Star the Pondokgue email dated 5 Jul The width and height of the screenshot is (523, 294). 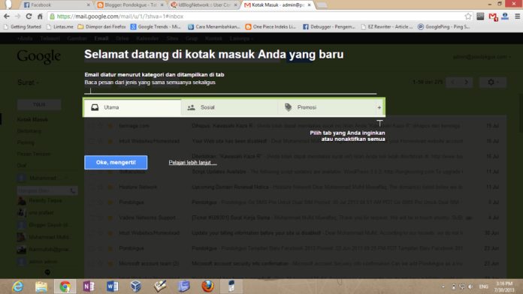(x=101, y=202)
